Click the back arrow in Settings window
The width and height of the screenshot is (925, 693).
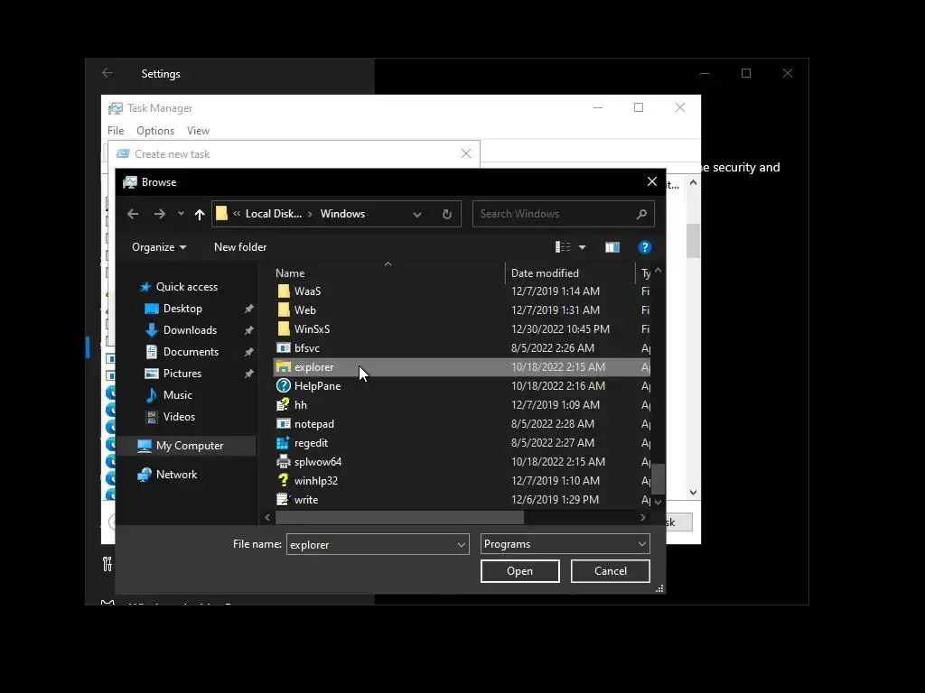(x=107, y=73)
